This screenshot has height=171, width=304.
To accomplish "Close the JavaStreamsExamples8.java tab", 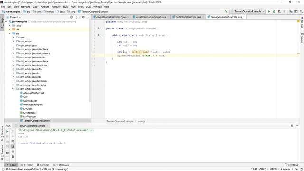I will [168, 17].
